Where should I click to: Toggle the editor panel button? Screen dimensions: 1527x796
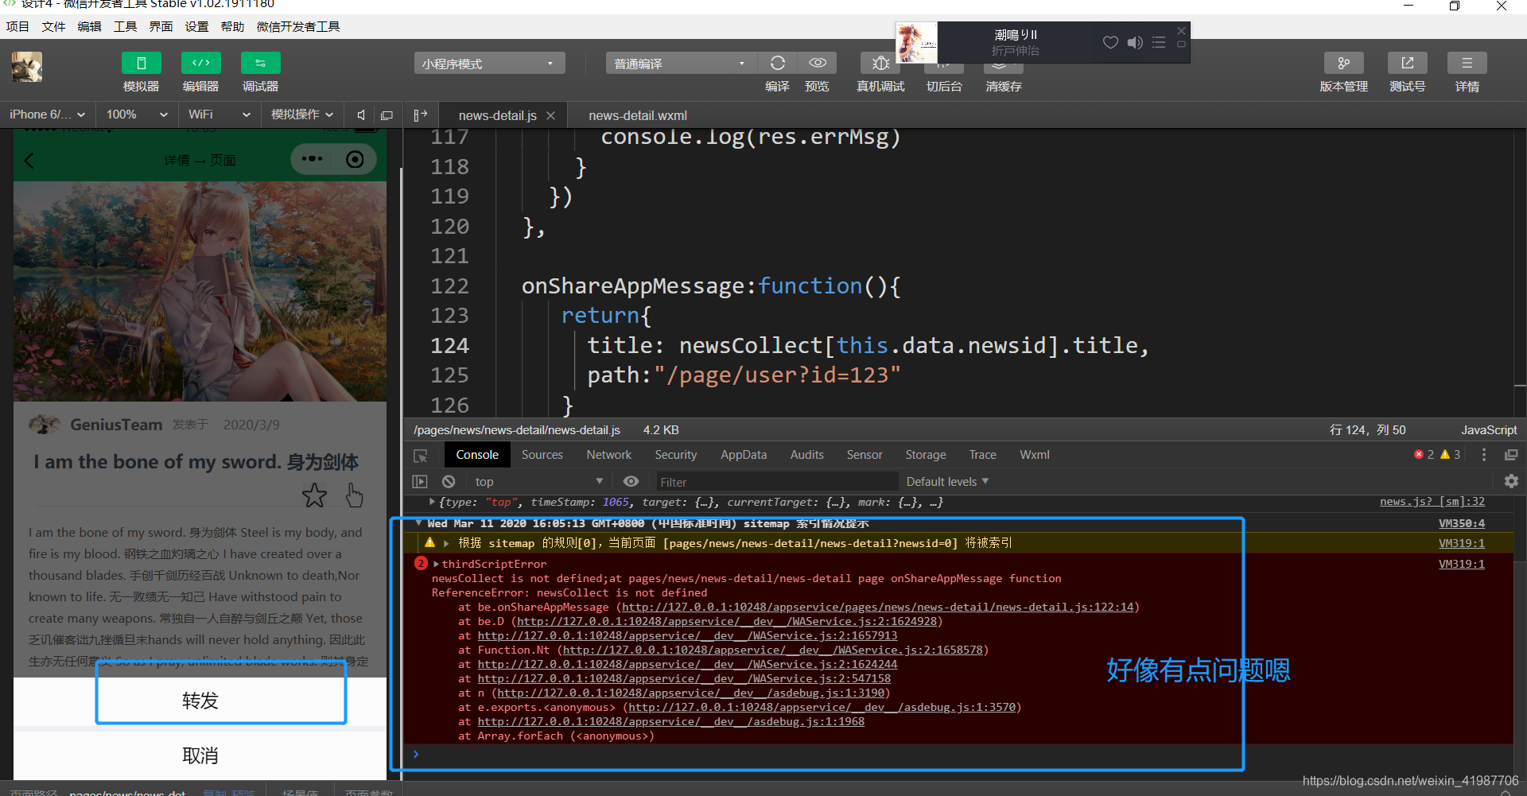click(200, 63)
